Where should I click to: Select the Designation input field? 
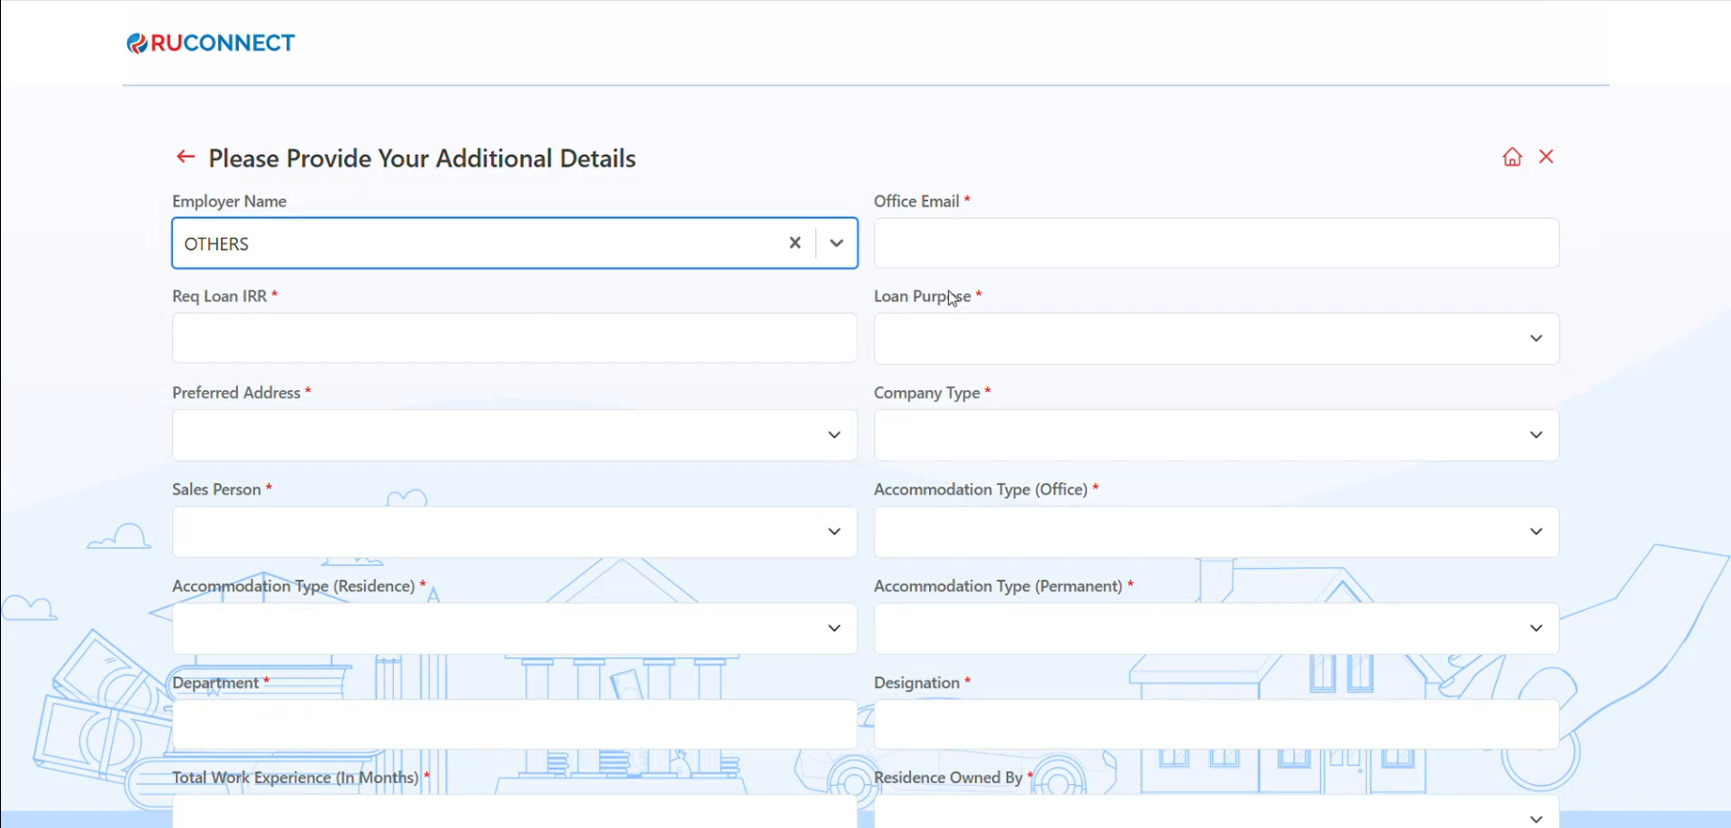(x=1215, y=724)
